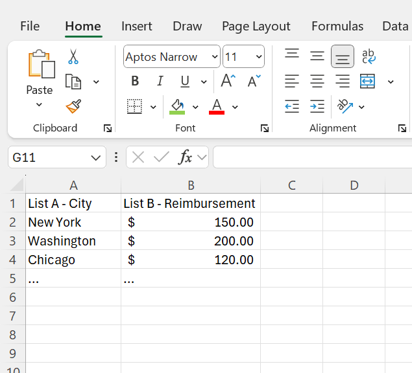412x373 pixels.
Task: Select column C header
Action: coord(292,185)
